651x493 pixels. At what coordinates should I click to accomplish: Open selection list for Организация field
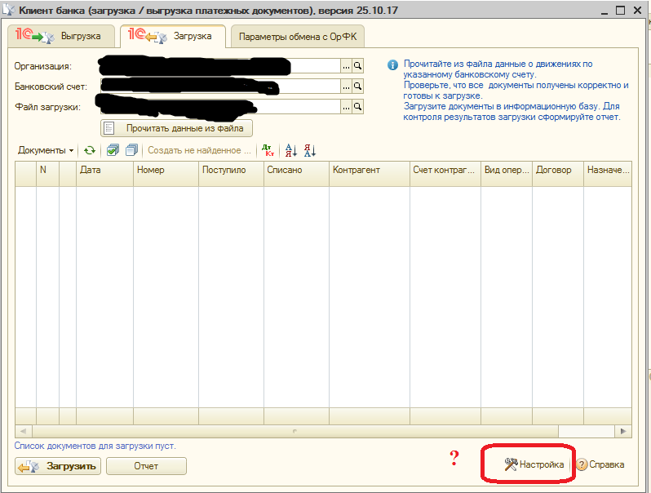(x=346, y=66)
